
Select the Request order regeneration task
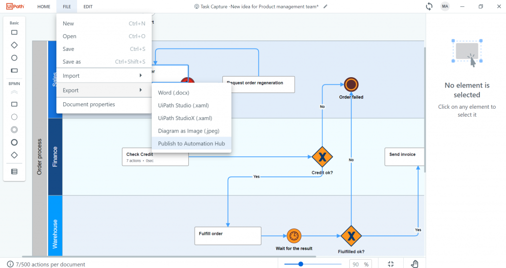[x=258, y=85]
